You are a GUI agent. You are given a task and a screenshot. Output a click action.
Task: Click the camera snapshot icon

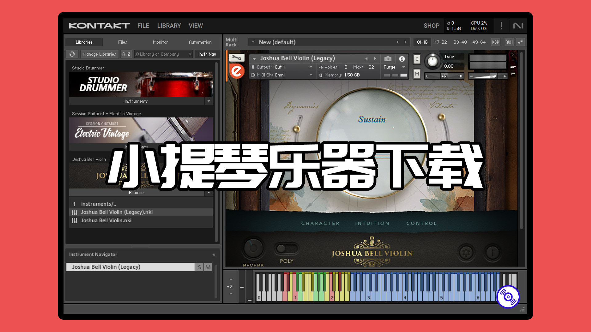388,59
